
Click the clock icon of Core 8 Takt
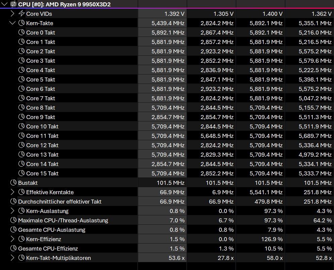coord(22,107)
